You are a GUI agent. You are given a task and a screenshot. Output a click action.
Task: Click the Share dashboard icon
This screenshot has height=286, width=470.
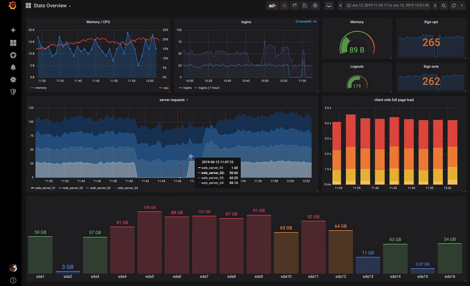click(x=294, y=5)
